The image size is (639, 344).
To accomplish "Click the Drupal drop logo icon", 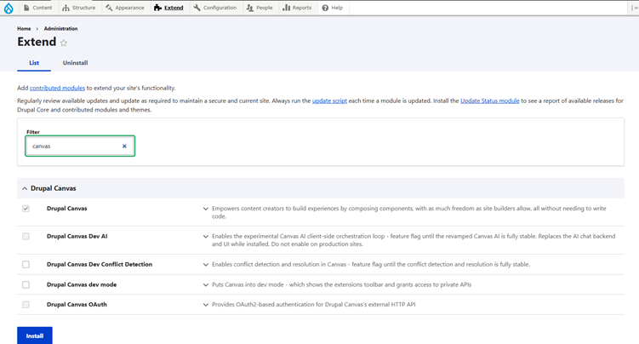I will coord(9,8).
